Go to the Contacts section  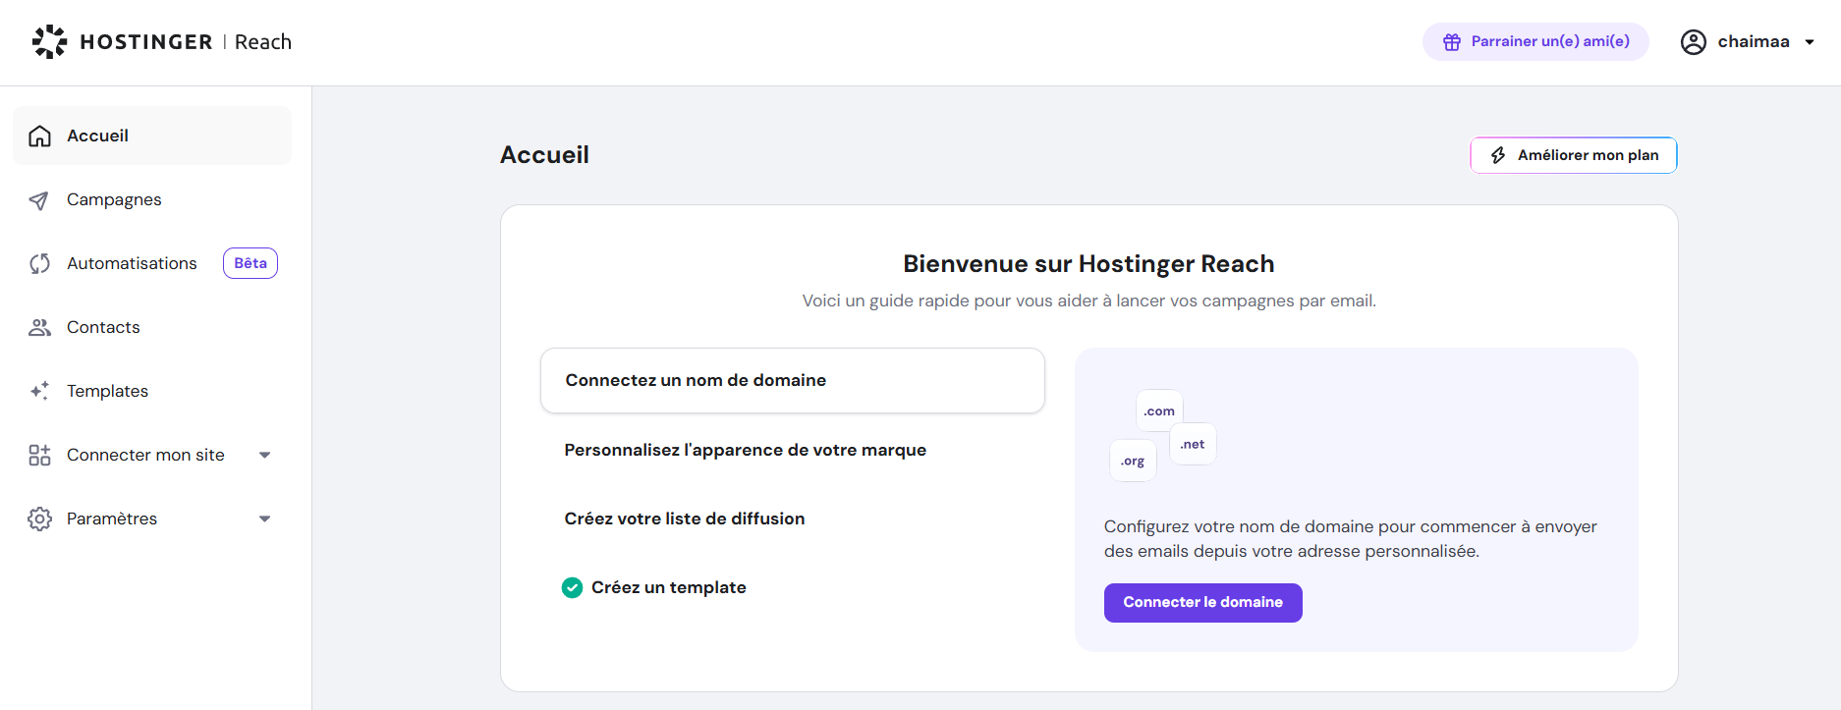pyautogui.click(x=103, y=328)
